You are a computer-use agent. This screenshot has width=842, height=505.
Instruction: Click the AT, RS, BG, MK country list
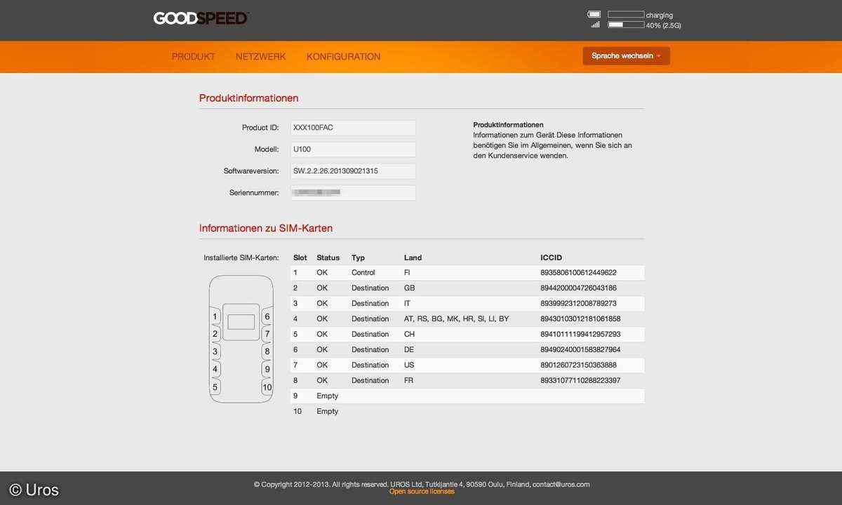click(457, 319)
